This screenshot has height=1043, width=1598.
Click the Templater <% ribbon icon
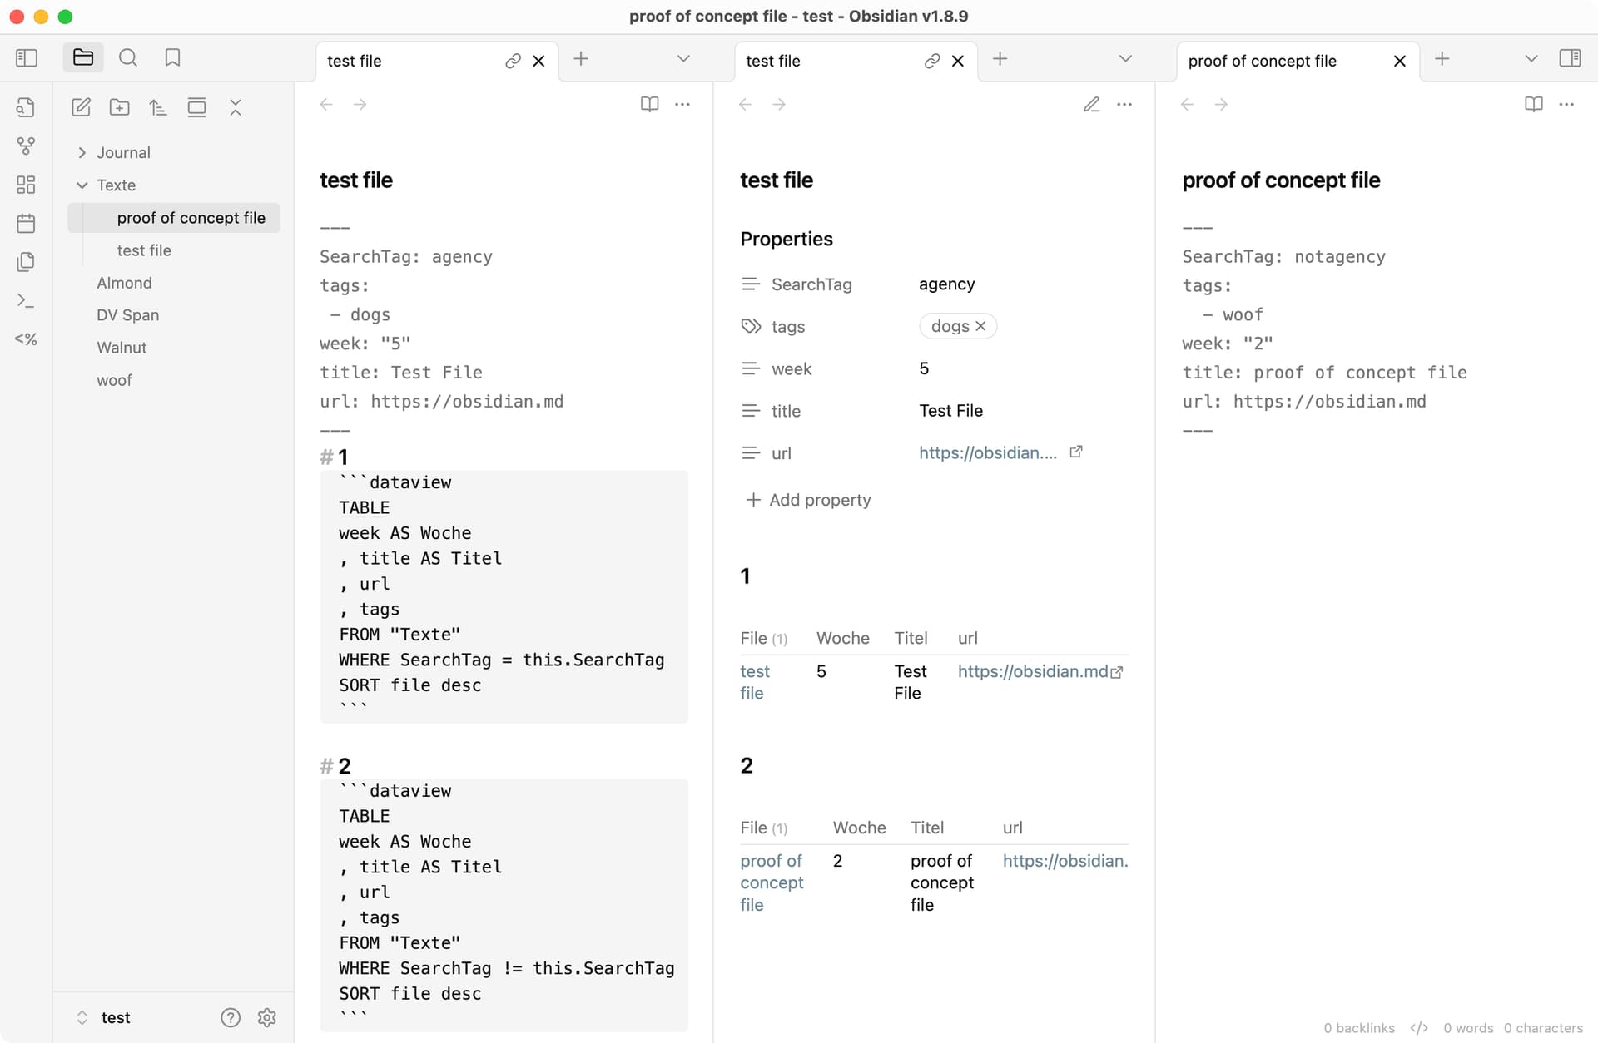tap(26, 339)
